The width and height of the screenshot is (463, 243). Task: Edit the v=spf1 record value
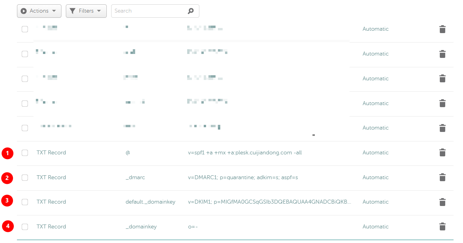click(245, 152)
